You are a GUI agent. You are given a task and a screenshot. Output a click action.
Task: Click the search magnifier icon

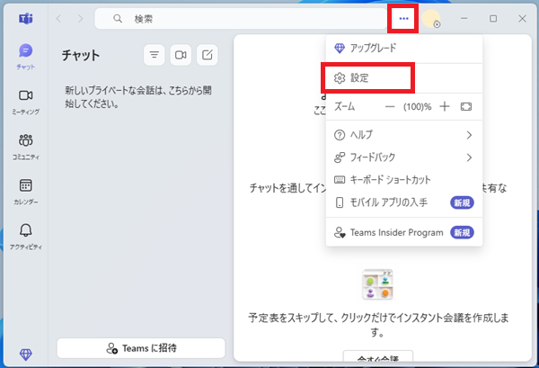(x=118, y=19)
